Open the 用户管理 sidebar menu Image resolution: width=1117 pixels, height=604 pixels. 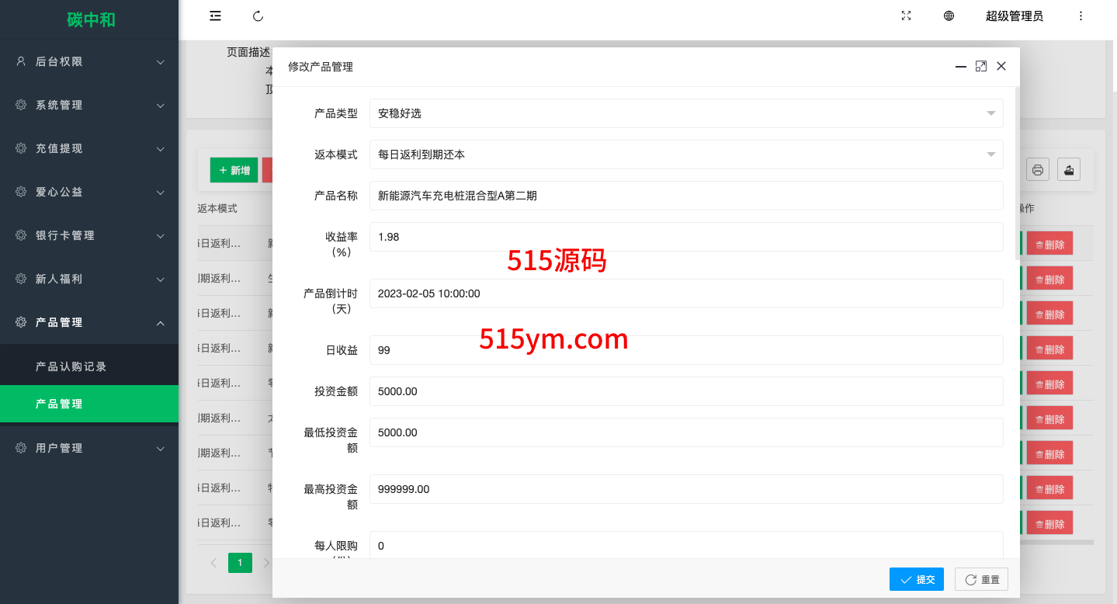[89, 448]
